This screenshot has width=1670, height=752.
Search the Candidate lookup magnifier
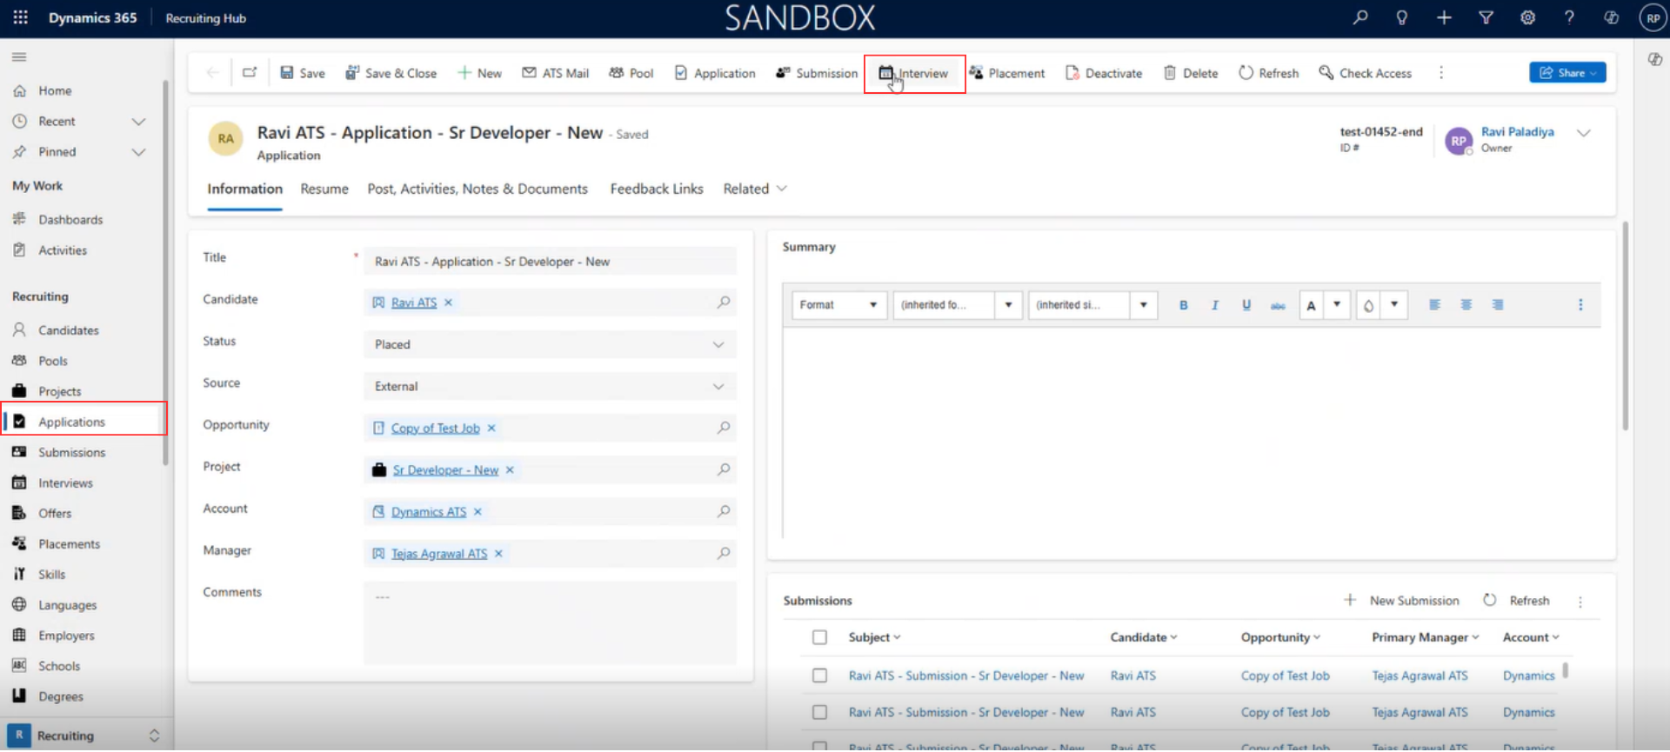coord(723,303)
